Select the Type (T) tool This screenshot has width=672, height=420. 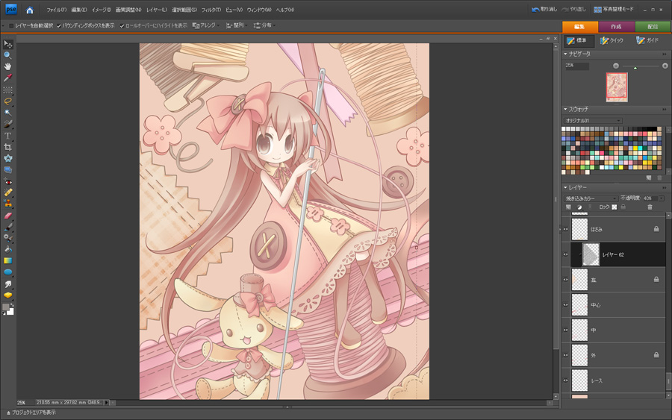tap(7, 136)
